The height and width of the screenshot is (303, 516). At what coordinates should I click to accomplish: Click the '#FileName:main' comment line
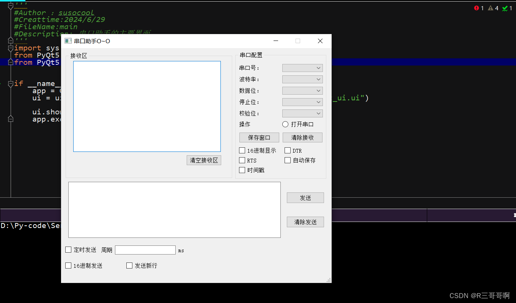point(46,27)
